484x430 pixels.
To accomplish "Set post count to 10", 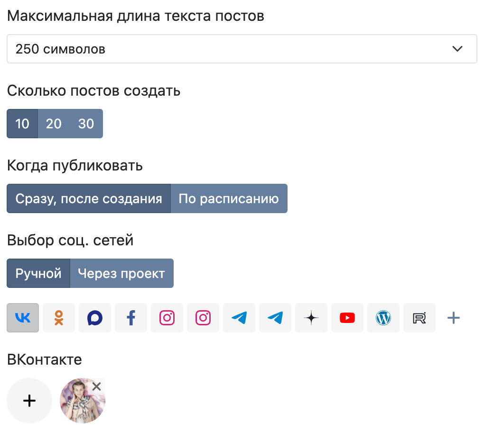I will tap(22, 124).
